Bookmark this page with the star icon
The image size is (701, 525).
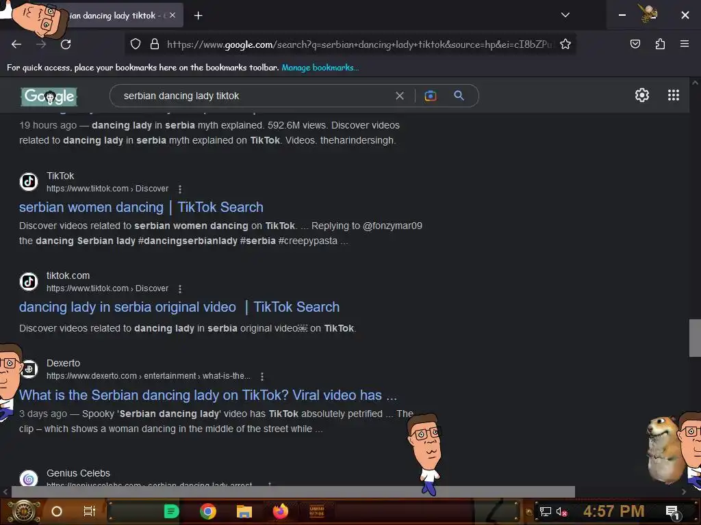(565, 44)
